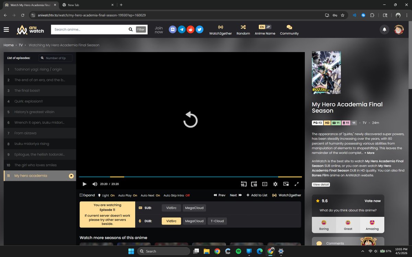Go to previous episode

[x=219, y=195]
